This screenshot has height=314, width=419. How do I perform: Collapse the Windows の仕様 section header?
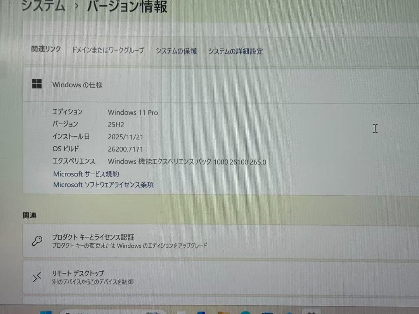pyautogui.click(x=221, y=85)
